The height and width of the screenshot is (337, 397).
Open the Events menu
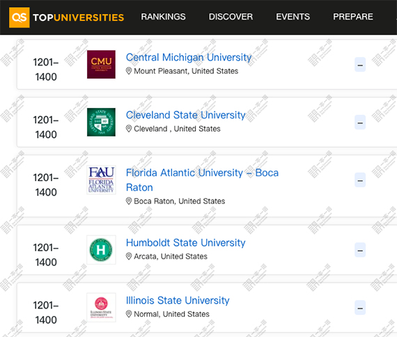[293, 17]
